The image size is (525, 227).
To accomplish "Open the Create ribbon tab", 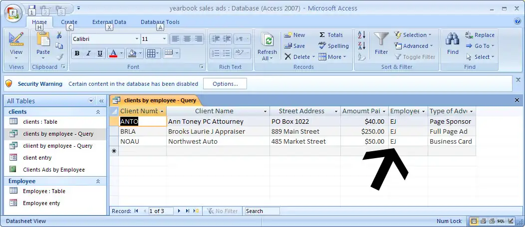I will (69, 22).
